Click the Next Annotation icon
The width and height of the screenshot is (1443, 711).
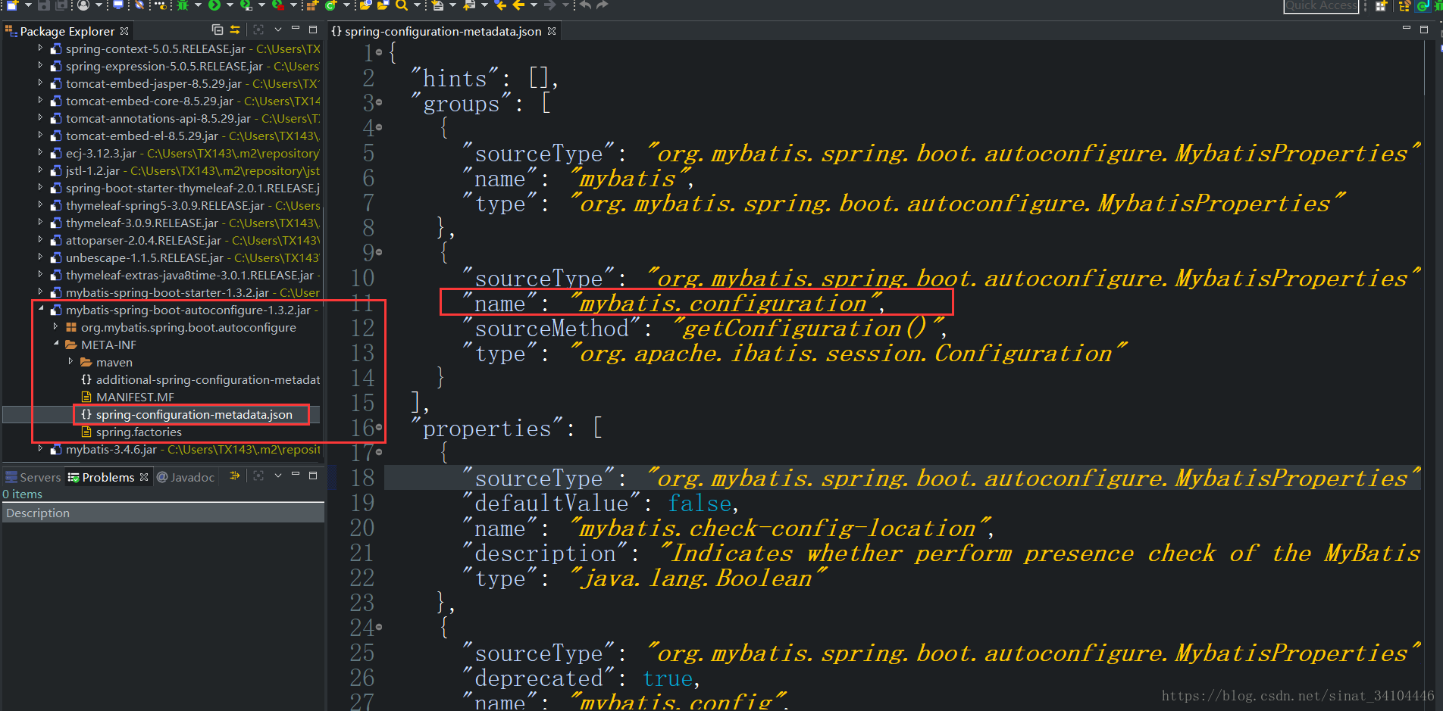(x=438, y=5)
